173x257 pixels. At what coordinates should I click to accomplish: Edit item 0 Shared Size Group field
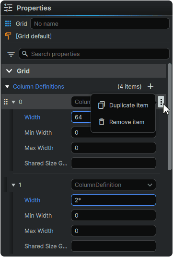114,163
